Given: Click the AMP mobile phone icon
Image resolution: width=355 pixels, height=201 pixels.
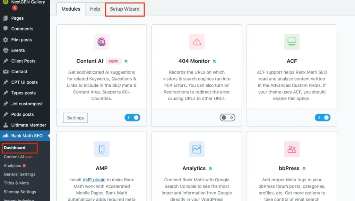Looking at the screenshot, I should [102, 149].
